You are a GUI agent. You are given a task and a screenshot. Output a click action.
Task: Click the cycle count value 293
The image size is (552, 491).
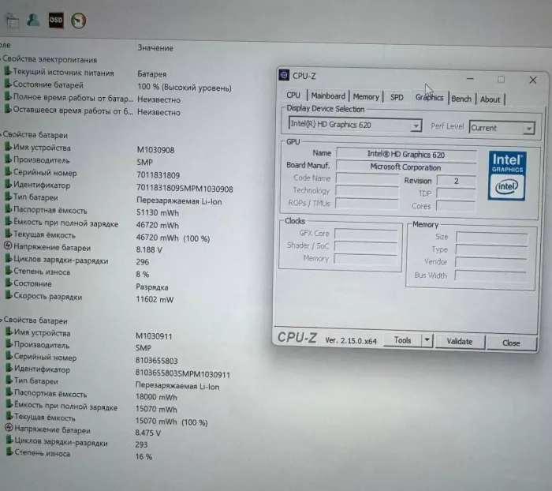tap(141, 444)
